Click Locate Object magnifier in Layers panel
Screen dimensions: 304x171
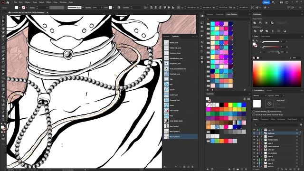pyautogui.click(x=282, y=169)
